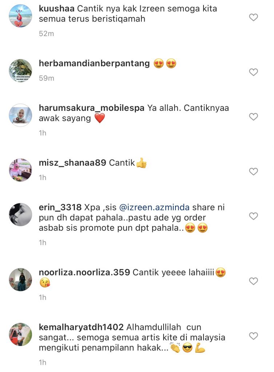Select the misz_shanaa89 username
This screenshot has height=372, width=274.
(72, 163)
